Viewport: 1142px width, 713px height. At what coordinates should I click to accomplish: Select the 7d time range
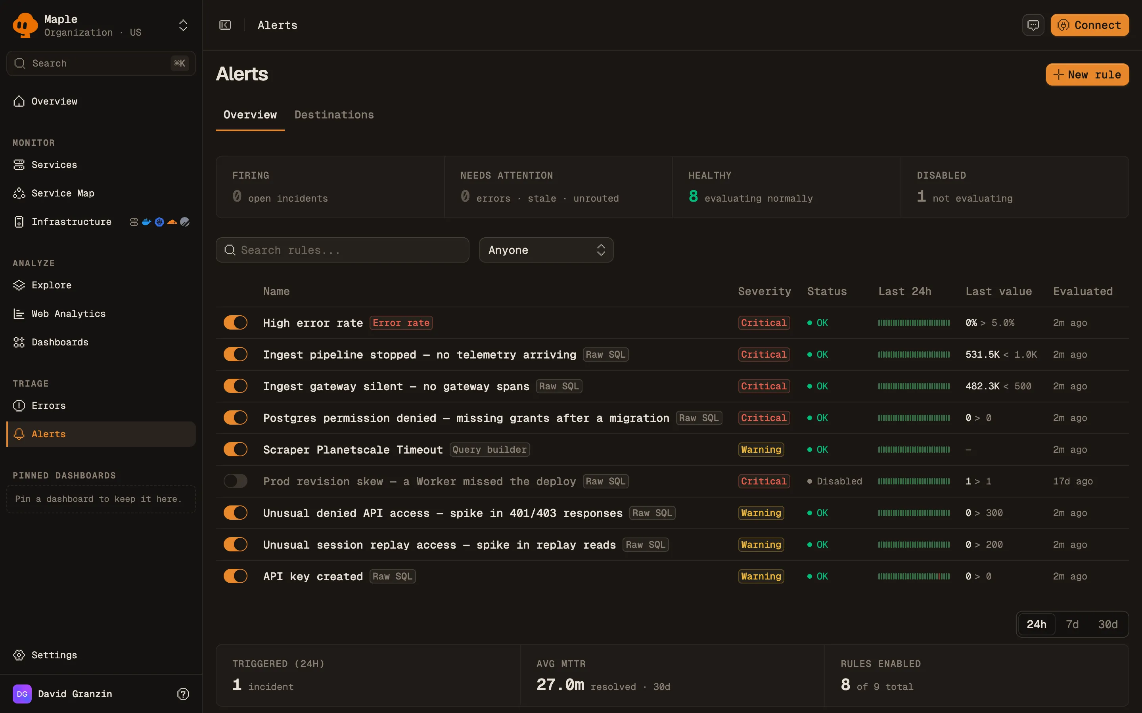pyautogui.click(x=1072, y=624)
